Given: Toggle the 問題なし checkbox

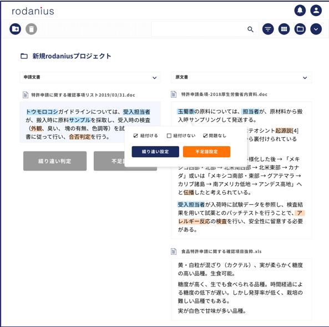Looking at the screenshot, I should click(x=205, y=135).
